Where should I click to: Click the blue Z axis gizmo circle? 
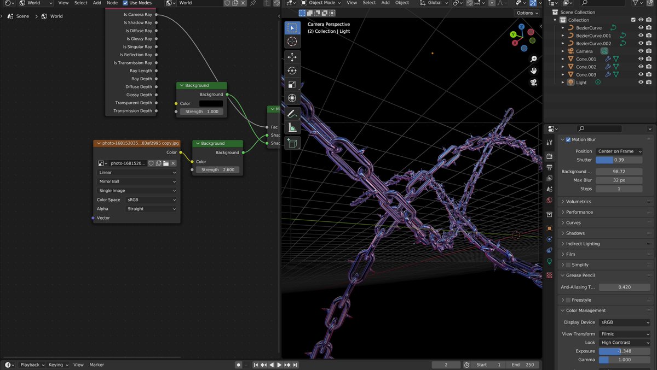pyautogui.click(x=522, y=26)
